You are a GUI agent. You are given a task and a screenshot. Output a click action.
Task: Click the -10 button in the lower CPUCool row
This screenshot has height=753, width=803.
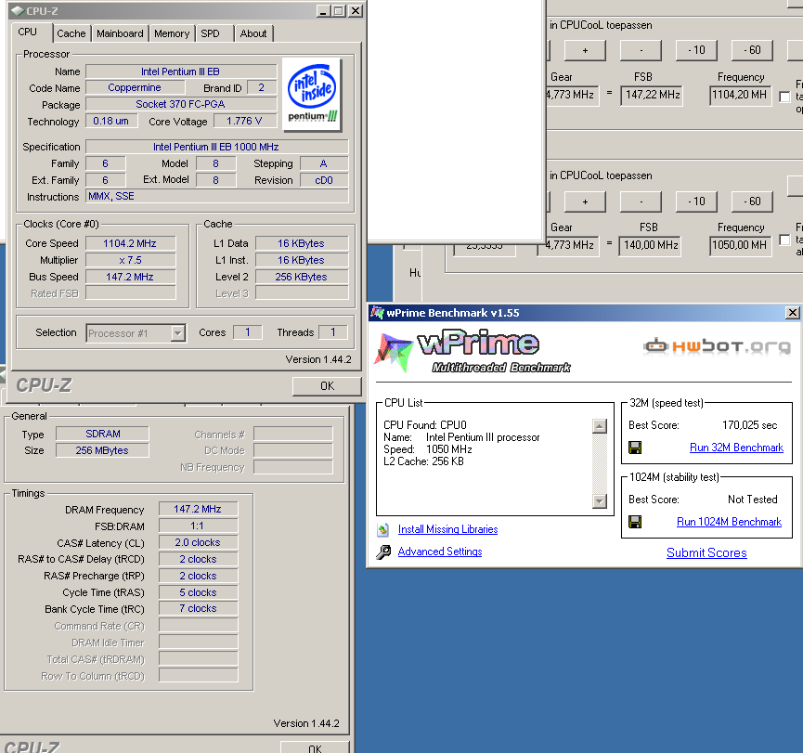pyautogui.click(x=696, y=201)
